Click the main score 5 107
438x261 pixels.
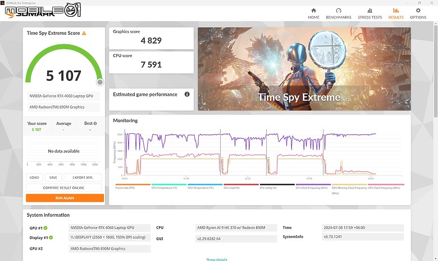tap(63, 76)
